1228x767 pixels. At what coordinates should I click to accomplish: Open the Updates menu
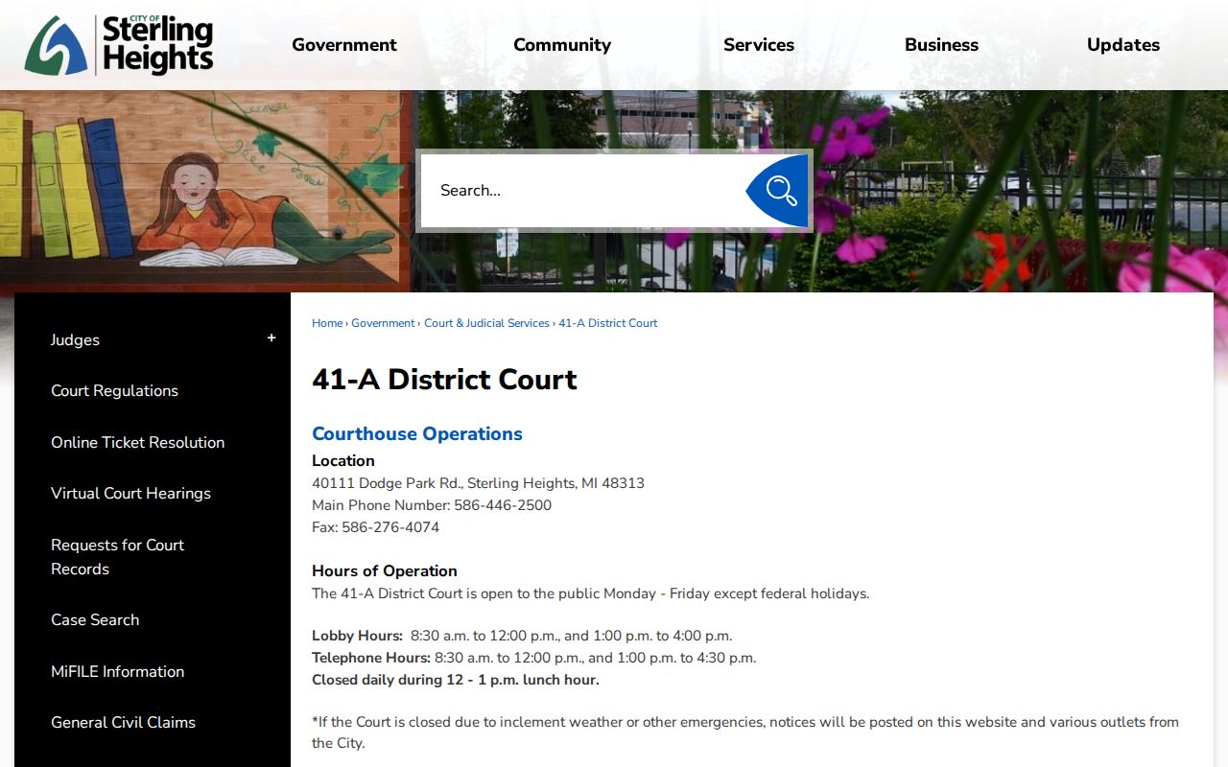tap(1123, 45)
